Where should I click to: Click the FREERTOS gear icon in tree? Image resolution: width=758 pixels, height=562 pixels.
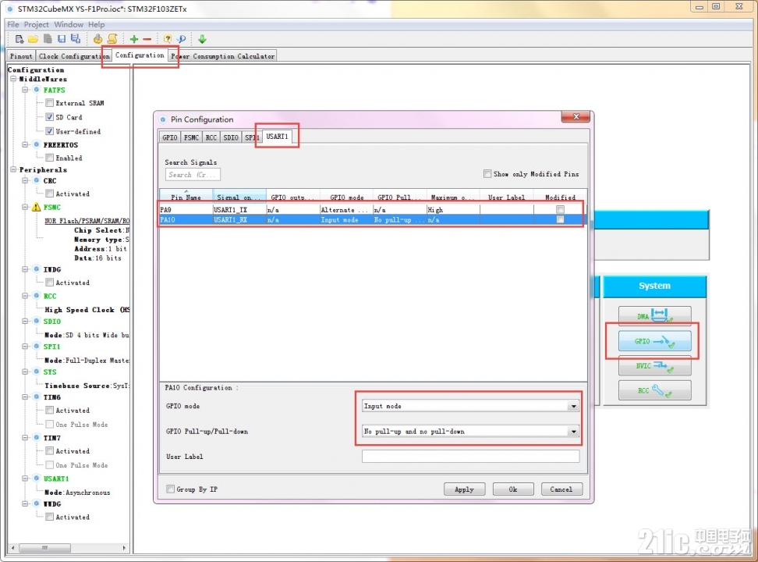tap(36, 144)
